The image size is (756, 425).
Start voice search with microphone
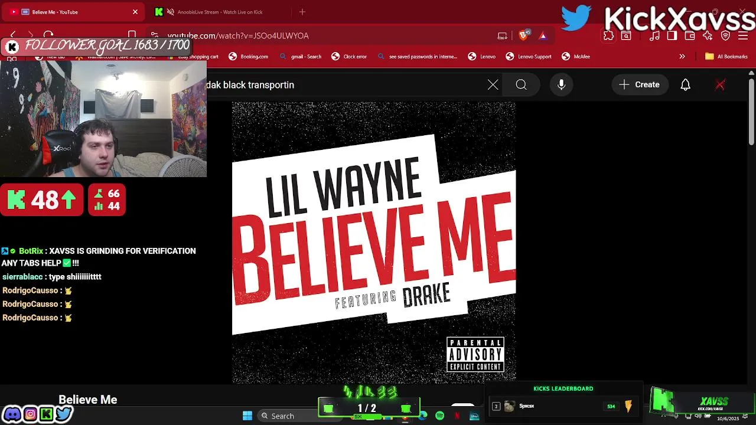562,85
